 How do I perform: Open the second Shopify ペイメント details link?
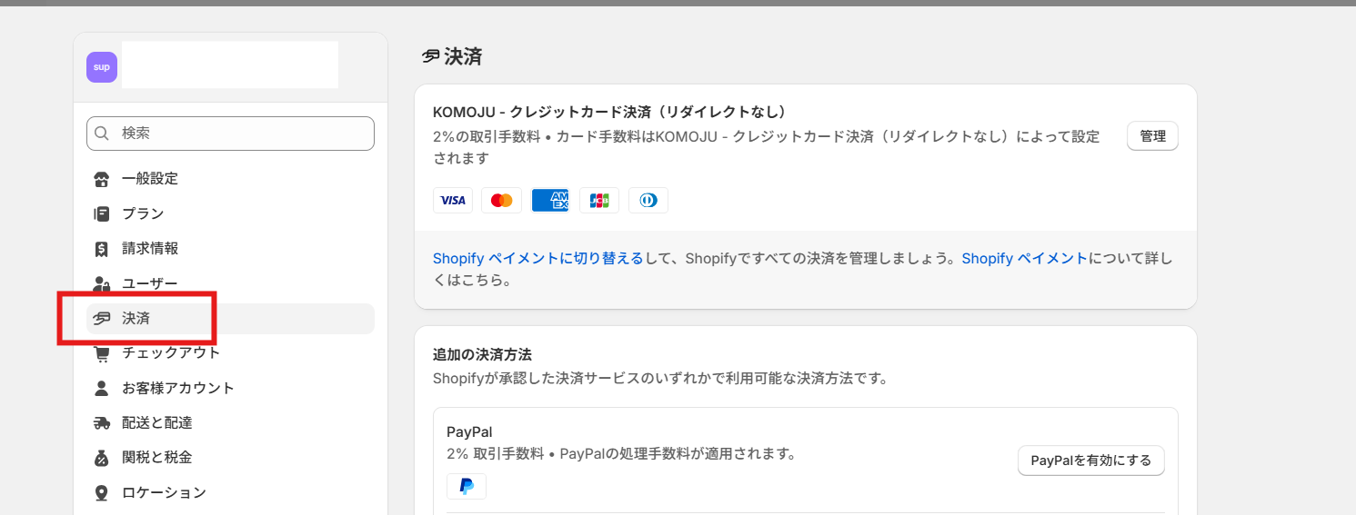click(1024, 258)
